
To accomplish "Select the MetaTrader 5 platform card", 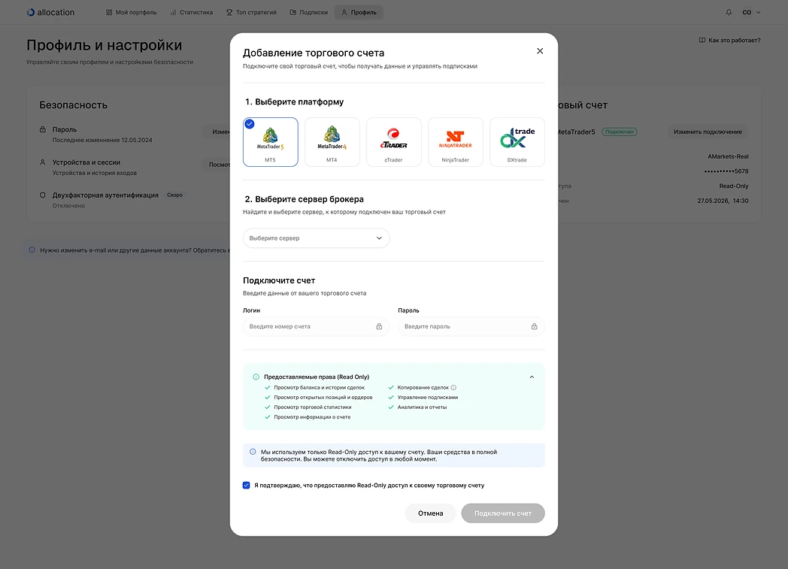I will click(x=271, y=142).
